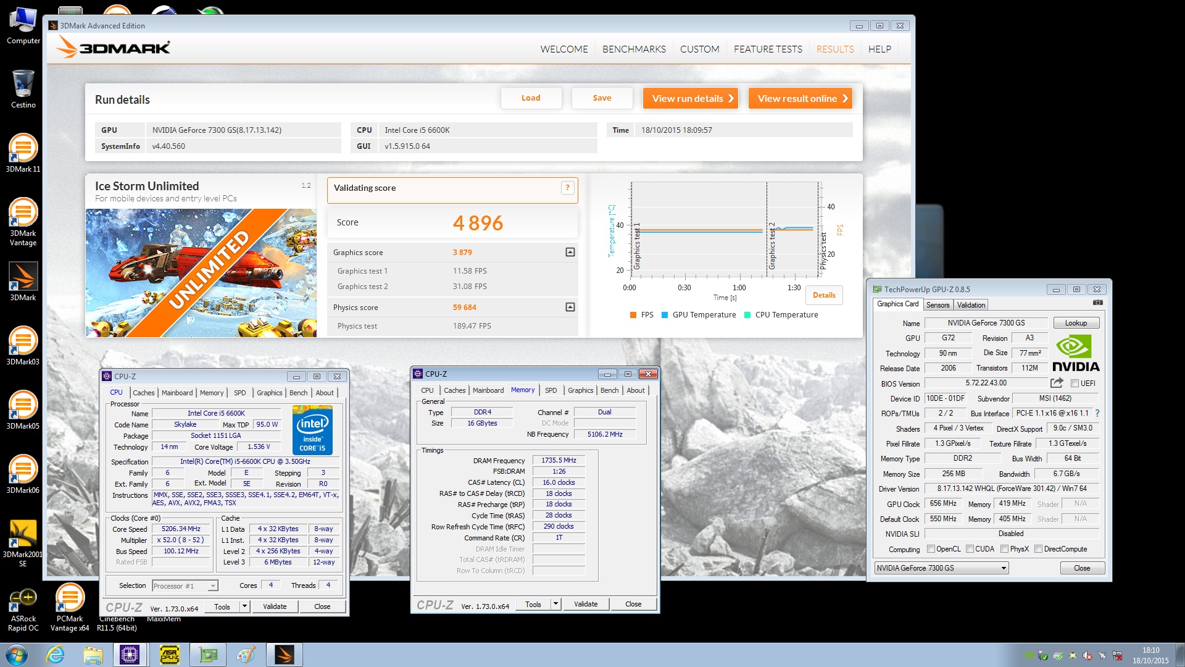
Task: Open SPD tab in right CPU-Z window
Action: [x=551, y=390]
